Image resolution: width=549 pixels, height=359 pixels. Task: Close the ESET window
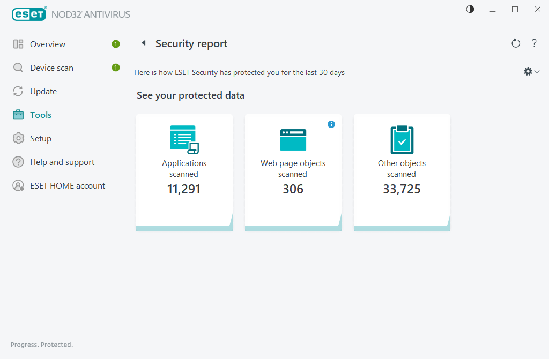coord(537,10)
